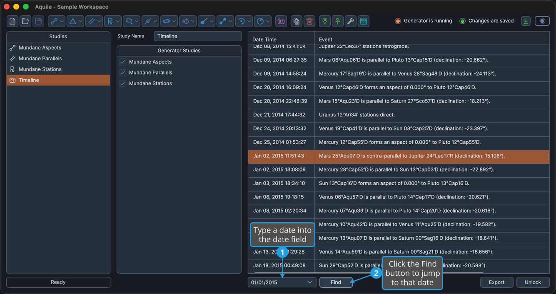556x294 pixels.
Task: Select the Mars parallel to Saturn 27°Sco57'D event
Action: [x=399, y=101]
